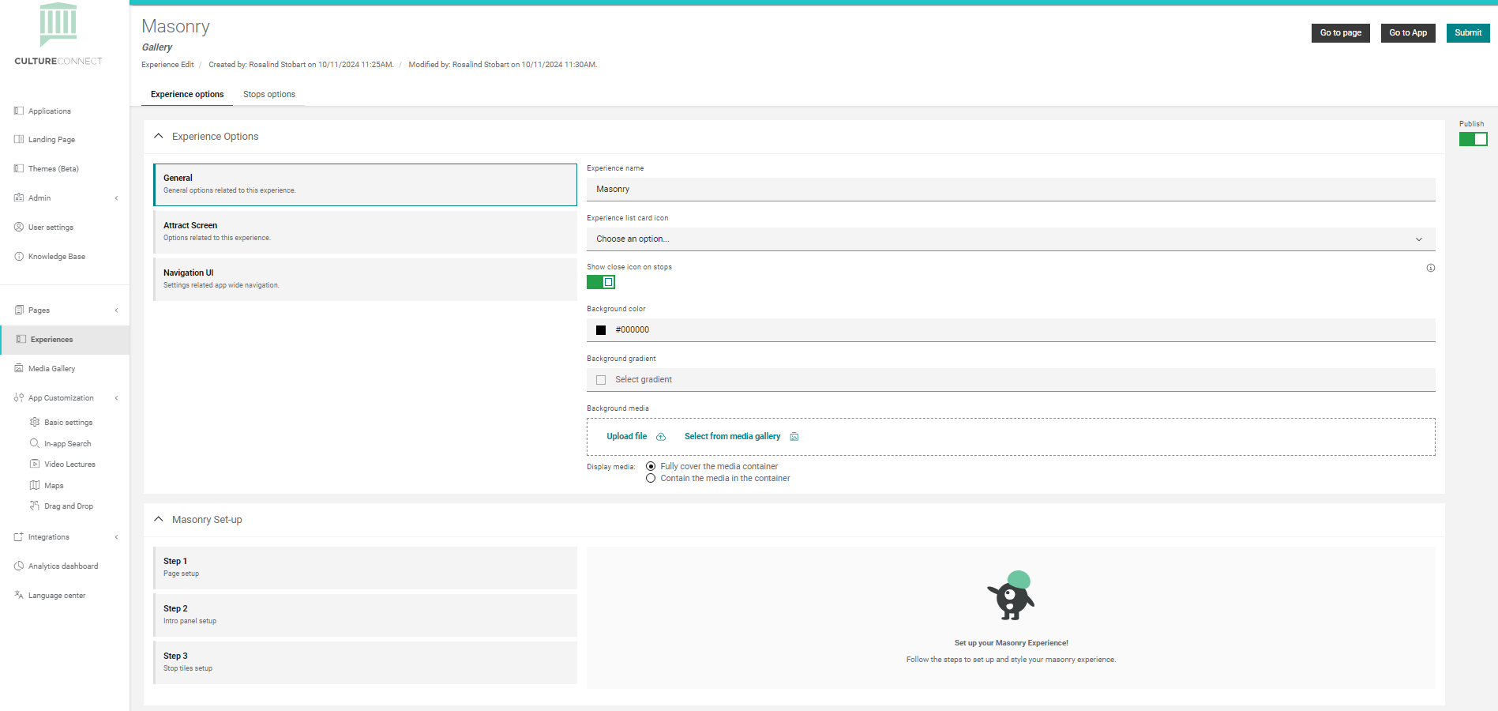This screenshot has width=1498, height=711.
Task: Click the Applications sidebar icon
Action: [19, 111]
